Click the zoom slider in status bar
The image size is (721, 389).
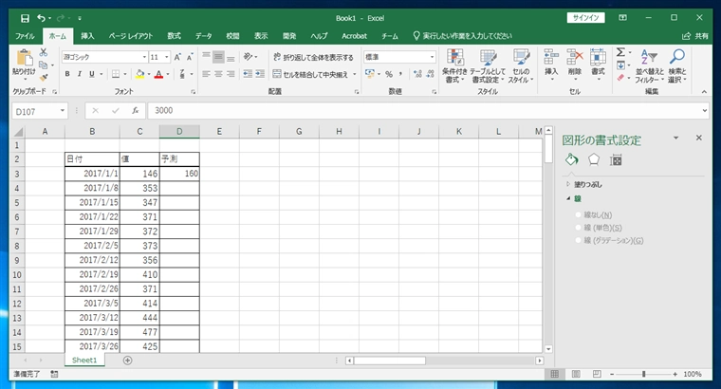(x=644, y=374)
